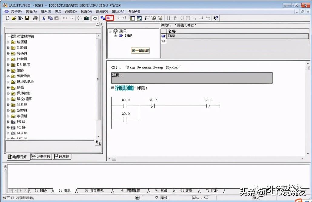Select the parallel Q0.0 contact
Viewport: 312px width, 202px height.
(x=125, y=120)
